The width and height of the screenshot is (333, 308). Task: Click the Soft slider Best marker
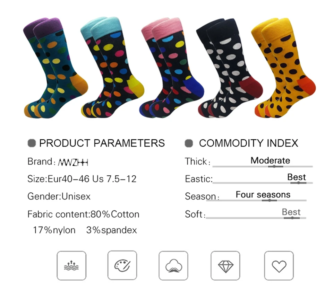[x=292, y=218]
